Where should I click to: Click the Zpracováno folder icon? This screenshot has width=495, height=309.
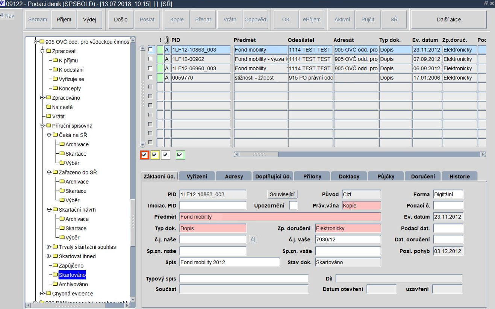pyautogui.click(x=48, y=98)
